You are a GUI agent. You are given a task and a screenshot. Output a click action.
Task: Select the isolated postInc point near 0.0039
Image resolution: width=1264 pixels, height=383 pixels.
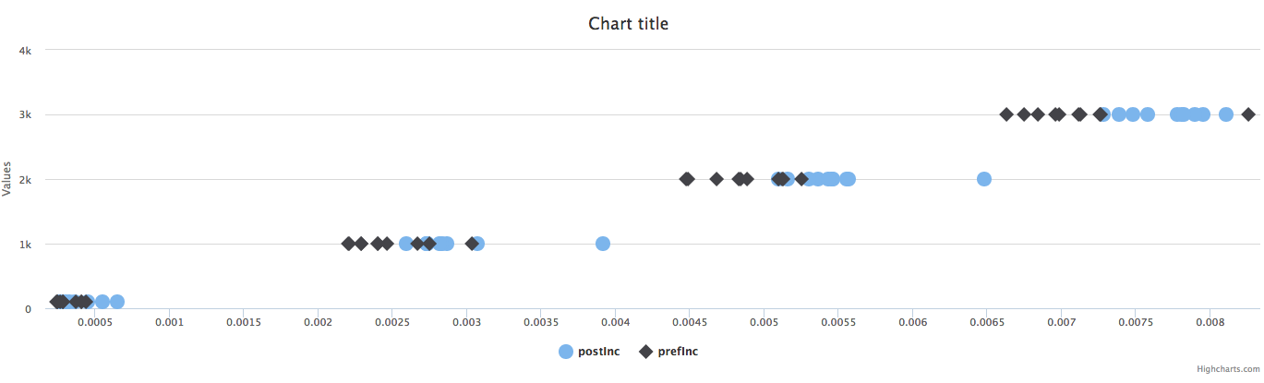pos(603,244)
